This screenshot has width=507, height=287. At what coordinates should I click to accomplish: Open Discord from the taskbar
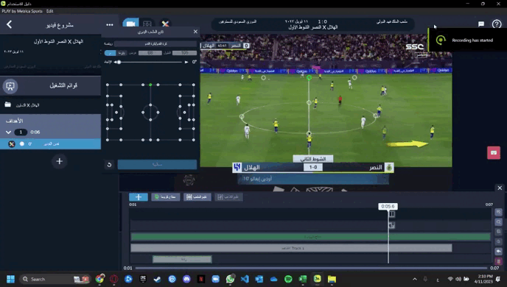186,279
